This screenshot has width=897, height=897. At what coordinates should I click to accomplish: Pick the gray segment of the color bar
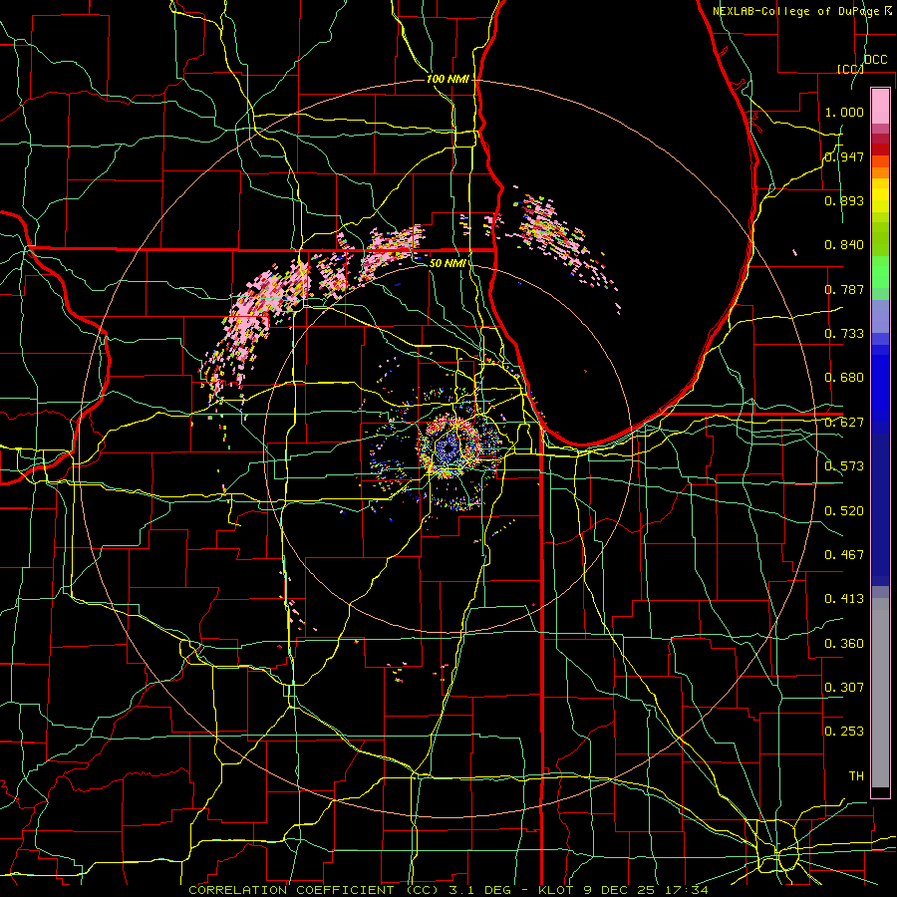[x=880, y=693]
